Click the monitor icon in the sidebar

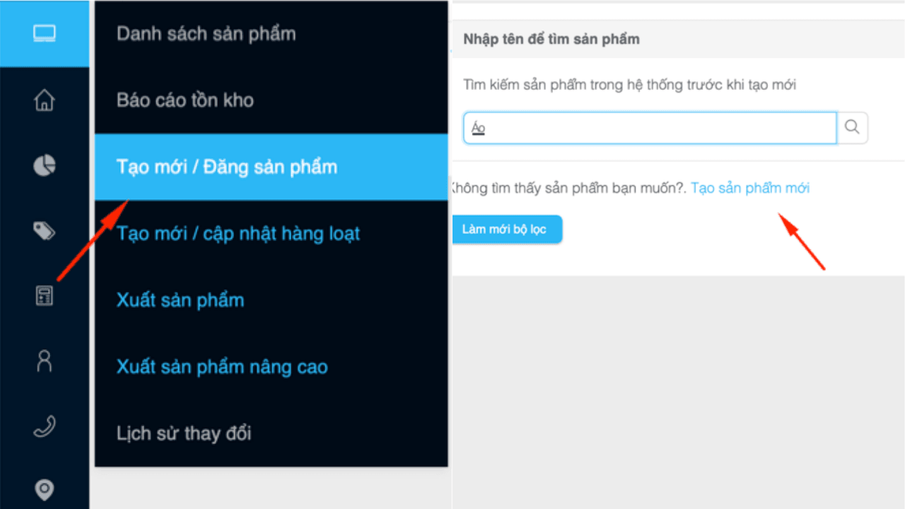[x=45, y=33]
